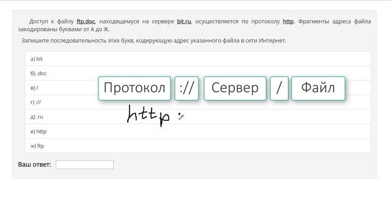
Task: Select row 'е) http'
Action: click(x=198, y=131)
